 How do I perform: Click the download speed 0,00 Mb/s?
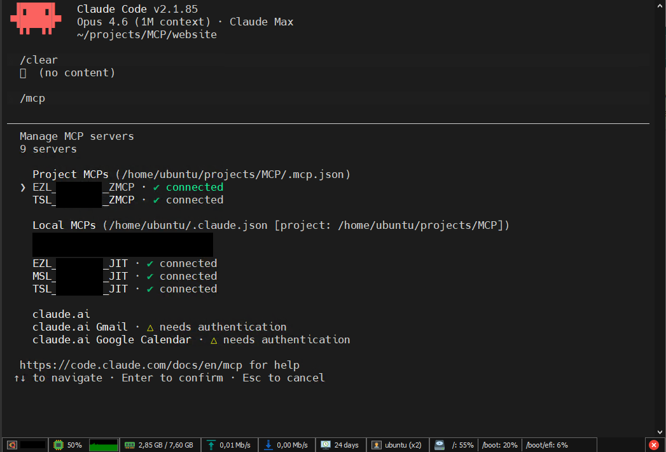tap(292, 445)
